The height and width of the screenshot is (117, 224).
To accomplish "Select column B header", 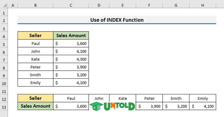I will 36,5.
